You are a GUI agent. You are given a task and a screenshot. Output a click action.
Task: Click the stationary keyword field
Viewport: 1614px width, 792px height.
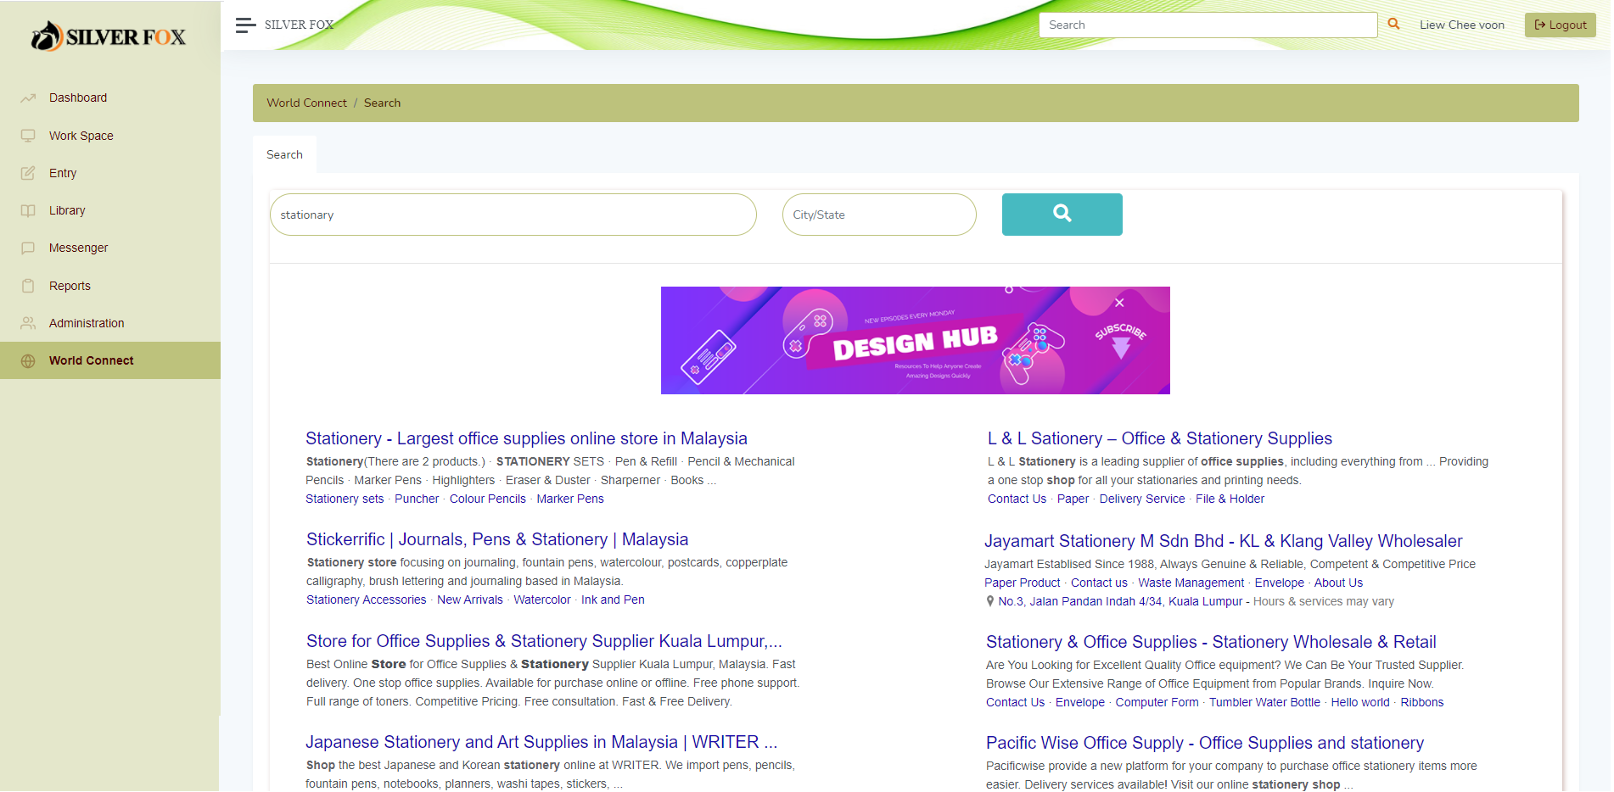click(513, 215)
